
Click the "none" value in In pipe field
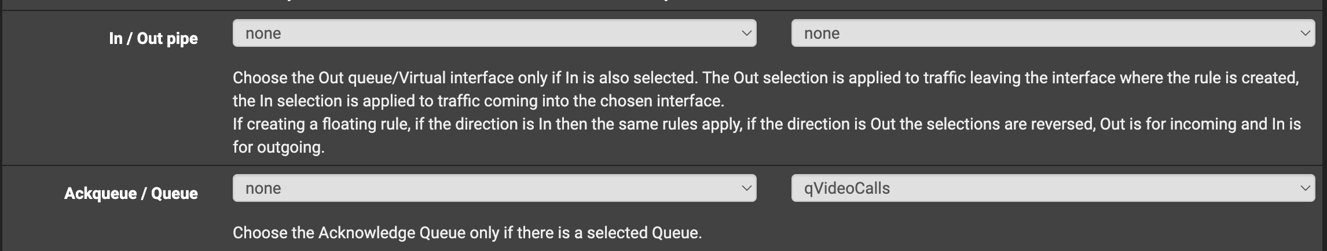(263, 34)
